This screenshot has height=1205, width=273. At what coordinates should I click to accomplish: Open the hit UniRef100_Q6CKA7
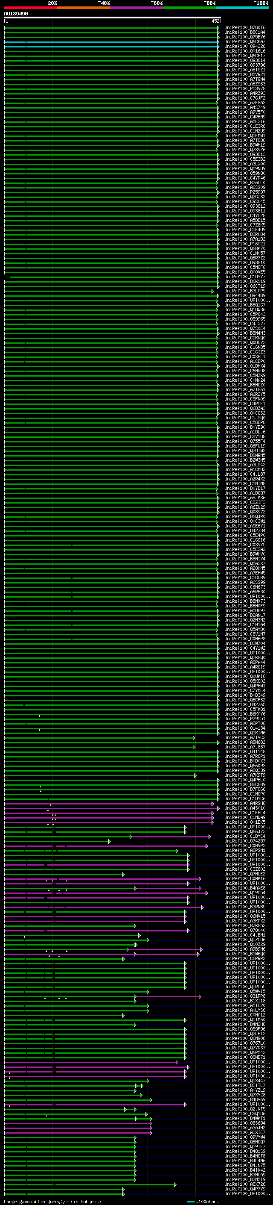tap(245, 41)
